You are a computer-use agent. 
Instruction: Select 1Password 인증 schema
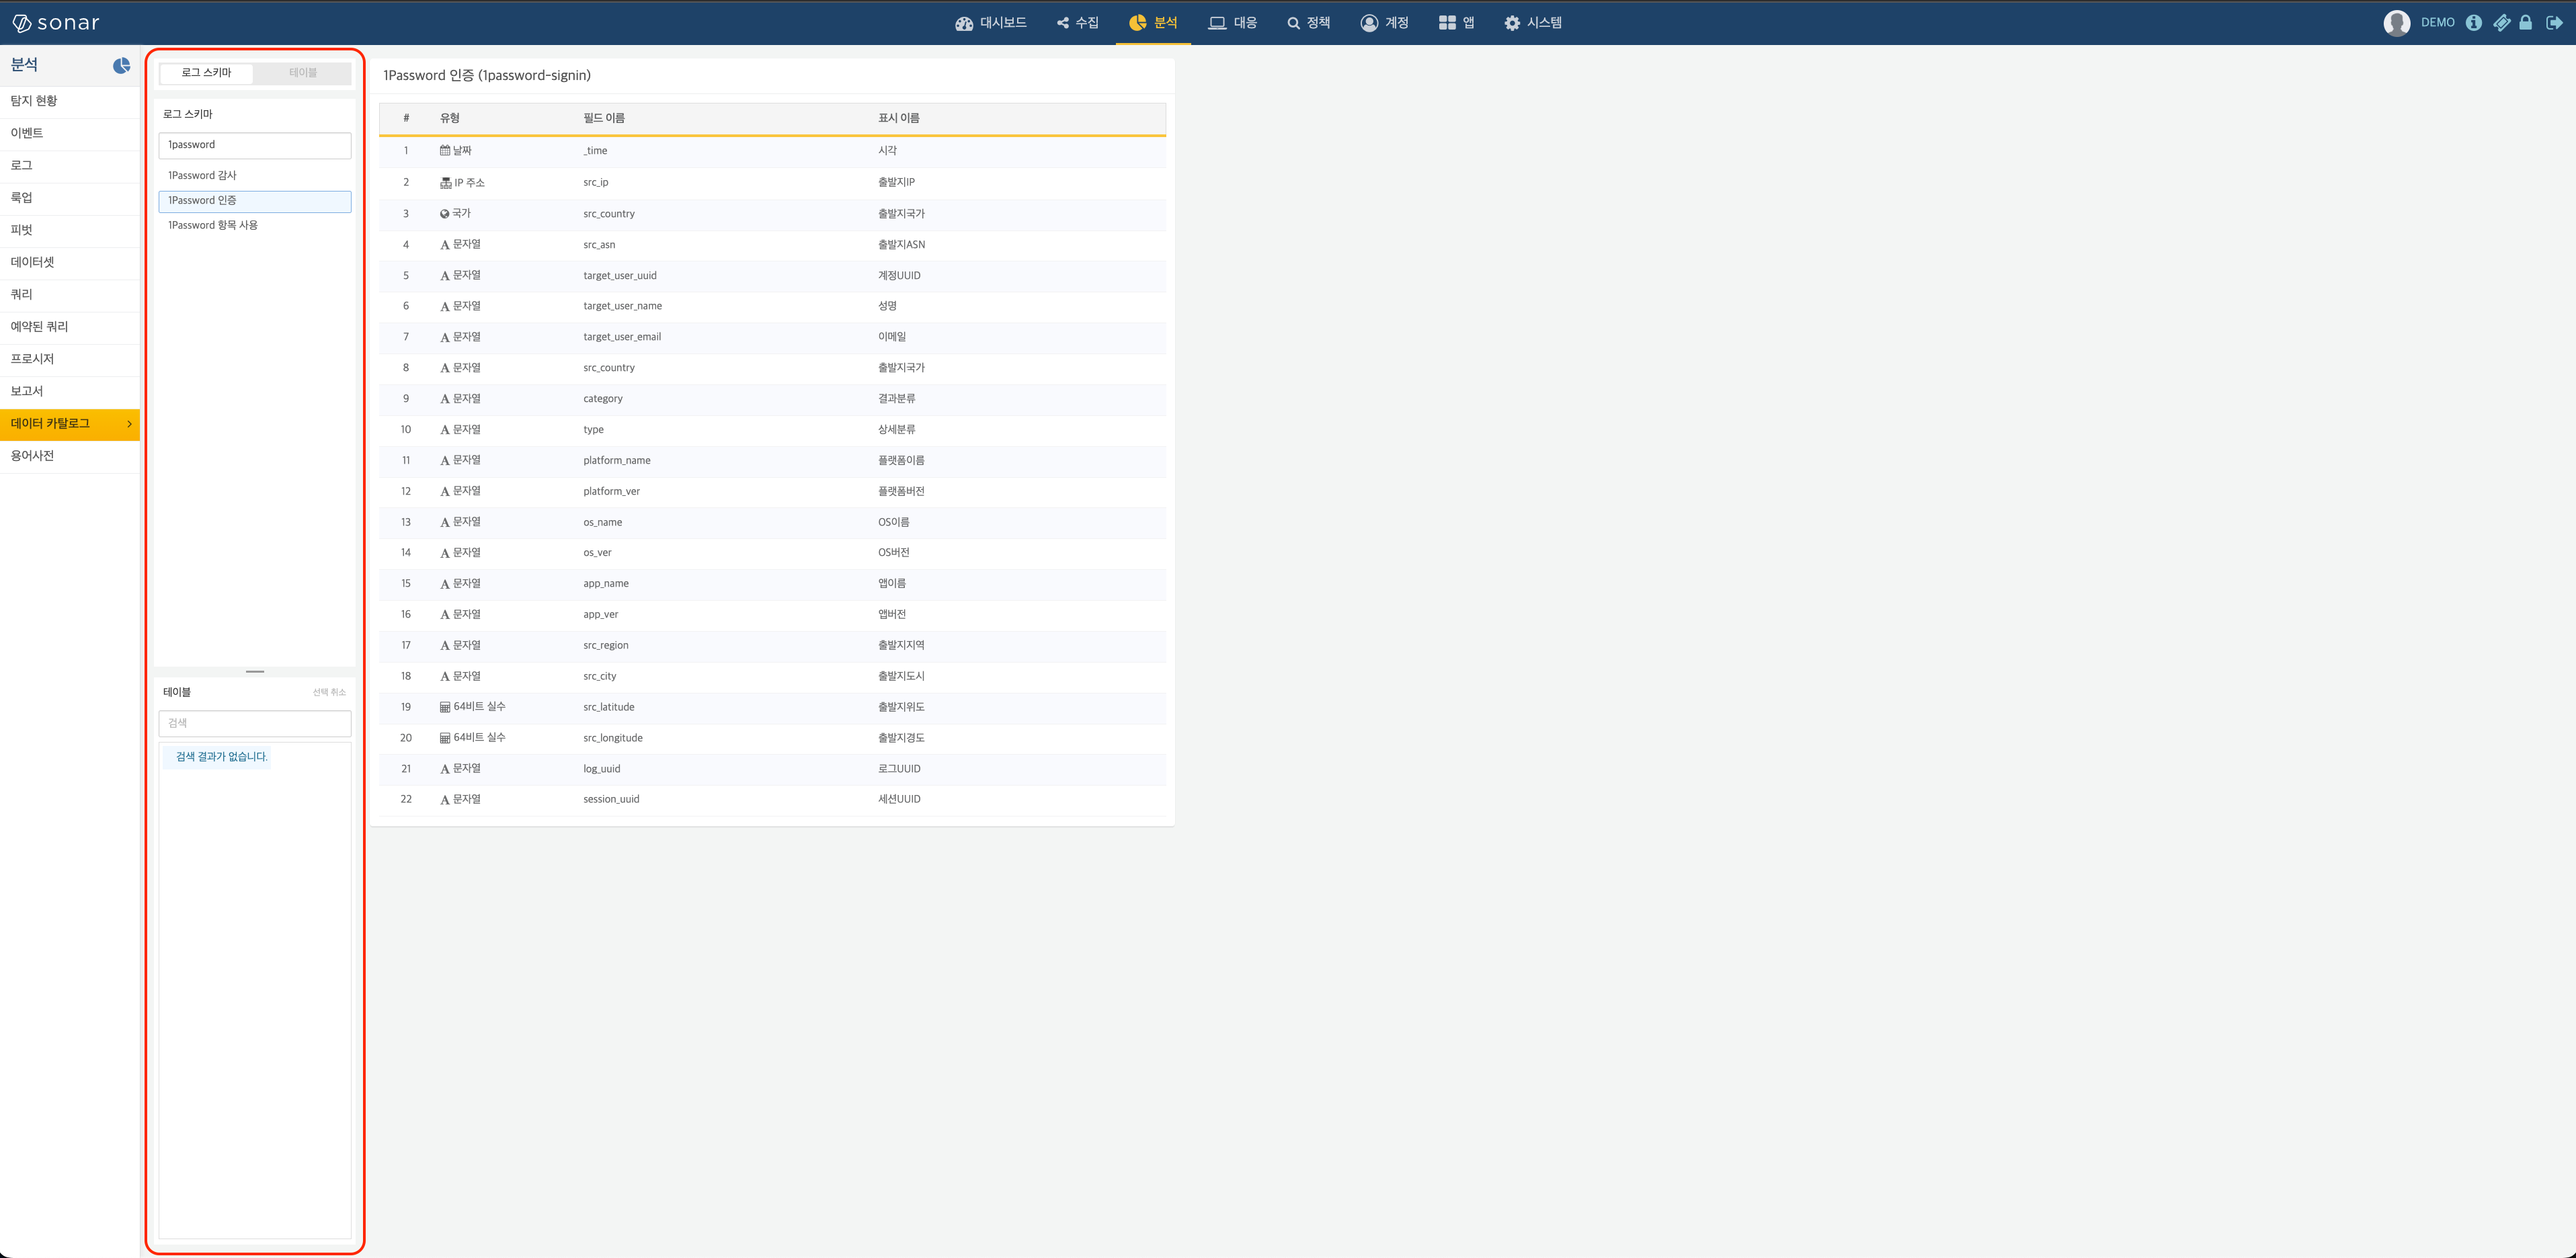(255, 201)
